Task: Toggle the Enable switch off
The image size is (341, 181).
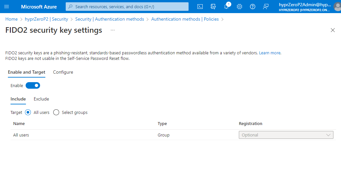Action: pyautogui.click(x=33, y=86)
